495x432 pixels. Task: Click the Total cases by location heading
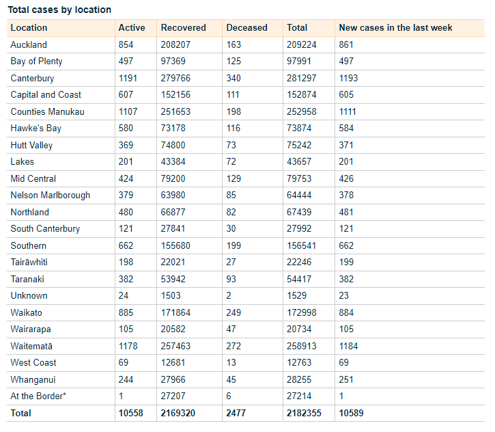(59, 10)
